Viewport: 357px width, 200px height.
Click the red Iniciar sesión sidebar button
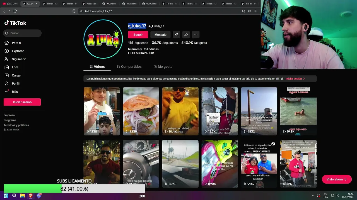pyautogui.click(x=22, y=102)
